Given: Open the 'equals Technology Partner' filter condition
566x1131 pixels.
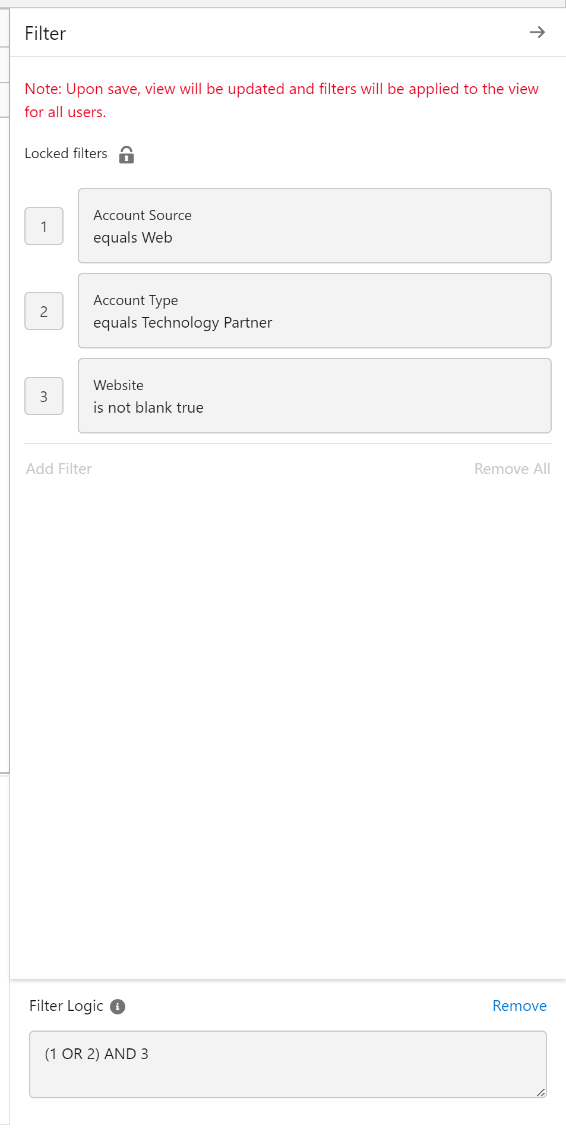Looking at the screenshot, I should [182, 323].
